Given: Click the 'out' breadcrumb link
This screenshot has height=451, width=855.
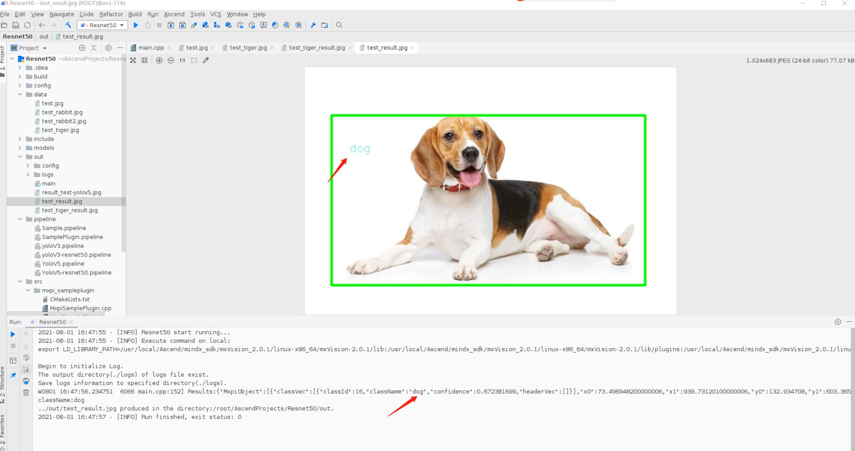Looking at the screenshot, I should pos(44,36).
